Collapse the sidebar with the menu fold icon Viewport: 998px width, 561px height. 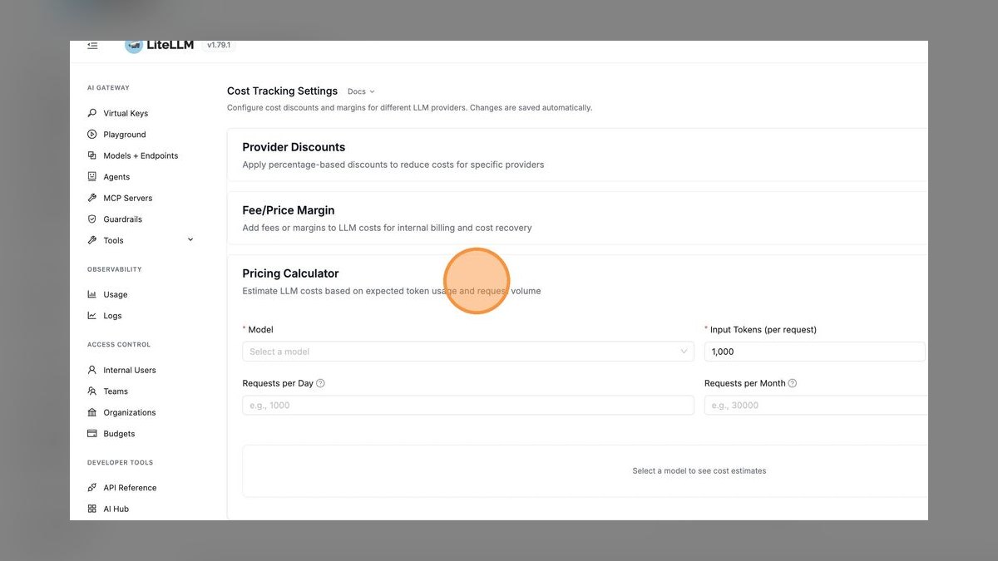pyautogui.click(x=92, y=45)
